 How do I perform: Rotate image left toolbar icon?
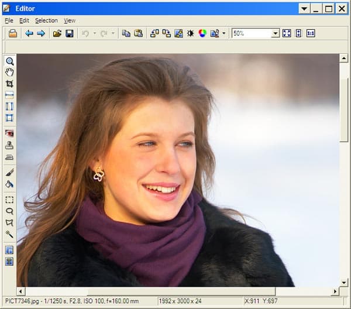click(154, 33)
